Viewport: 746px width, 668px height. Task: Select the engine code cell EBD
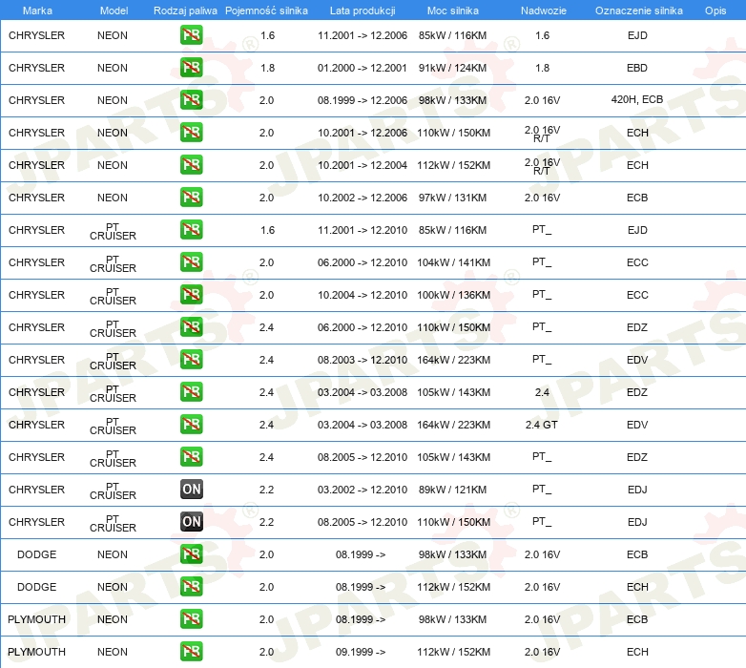point(637,68)
